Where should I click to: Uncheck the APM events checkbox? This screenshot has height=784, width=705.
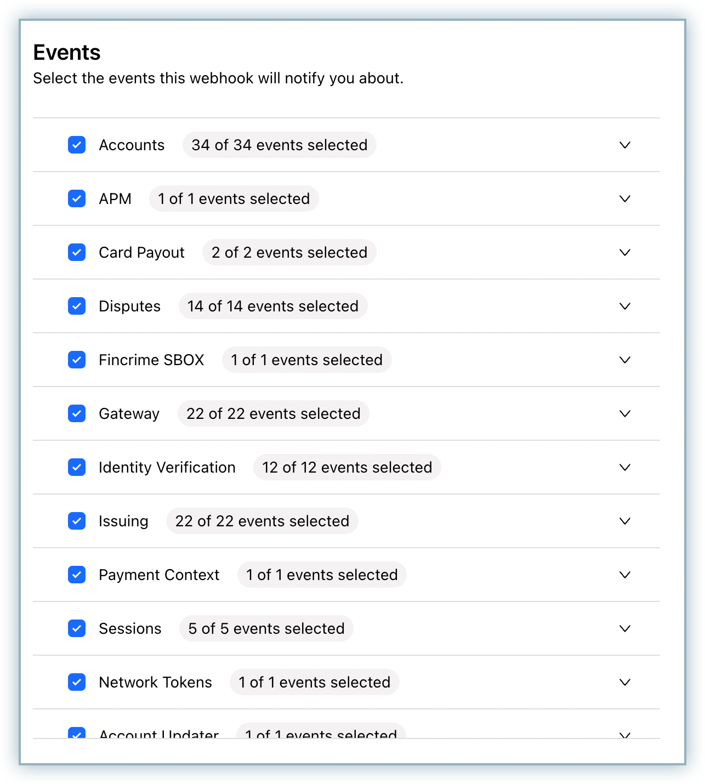[77, 198]
